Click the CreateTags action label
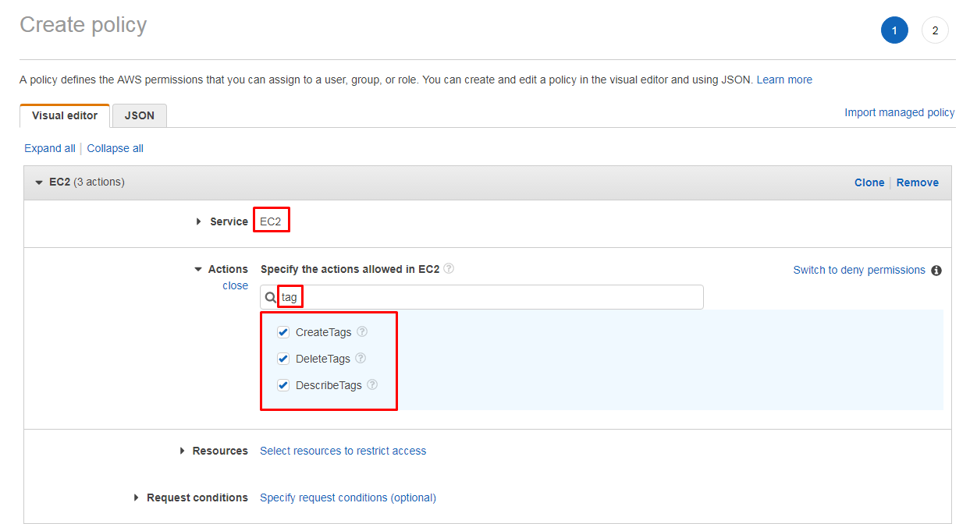This screenshot has height=524, width=977. [324, 332]
